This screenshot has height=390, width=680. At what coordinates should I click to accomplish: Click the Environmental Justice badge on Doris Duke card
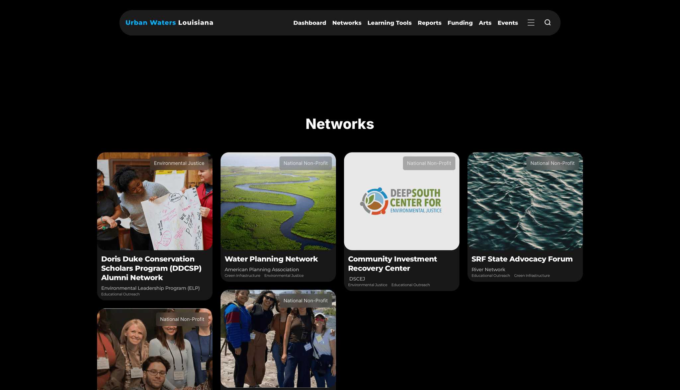[x=179, y=163]
